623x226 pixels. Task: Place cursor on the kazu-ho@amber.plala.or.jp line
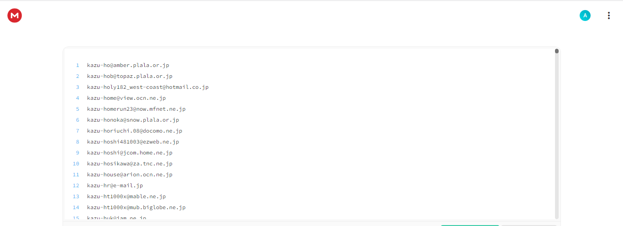[x=128, y=65]
